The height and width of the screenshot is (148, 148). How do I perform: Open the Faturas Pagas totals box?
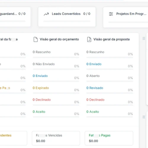109,138
